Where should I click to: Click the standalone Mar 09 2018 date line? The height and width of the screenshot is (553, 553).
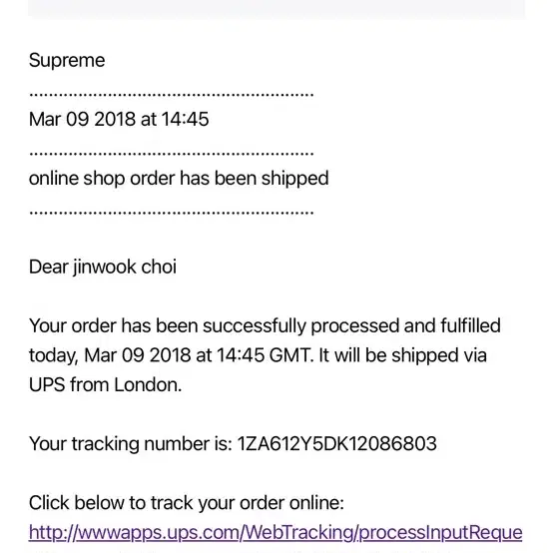[x=119, y=119]
